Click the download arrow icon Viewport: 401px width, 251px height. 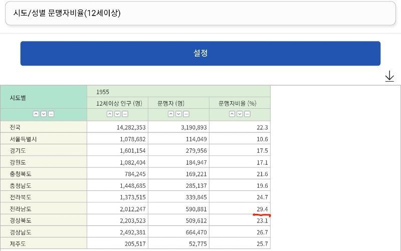tap(389, 76)
